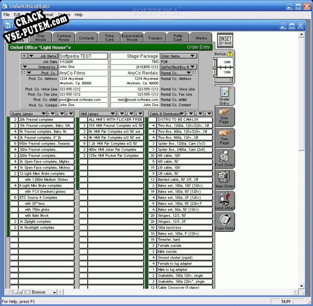
Task: Click the vertical scrollbar up arrow
Action: (302, 34)
